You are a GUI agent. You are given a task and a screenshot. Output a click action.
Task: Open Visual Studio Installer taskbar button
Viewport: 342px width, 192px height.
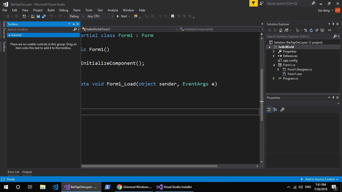point(175,187)
